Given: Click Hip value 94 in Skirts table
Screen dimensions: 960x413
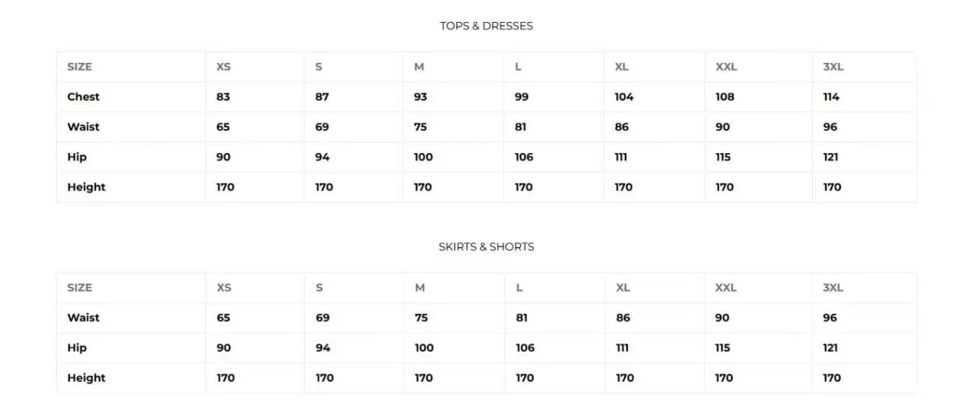Looking at the screenshot, I should coord(323,348).
